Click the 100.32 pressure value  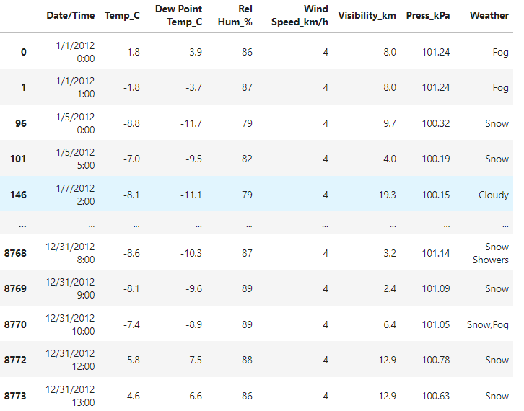coord(435,123)
